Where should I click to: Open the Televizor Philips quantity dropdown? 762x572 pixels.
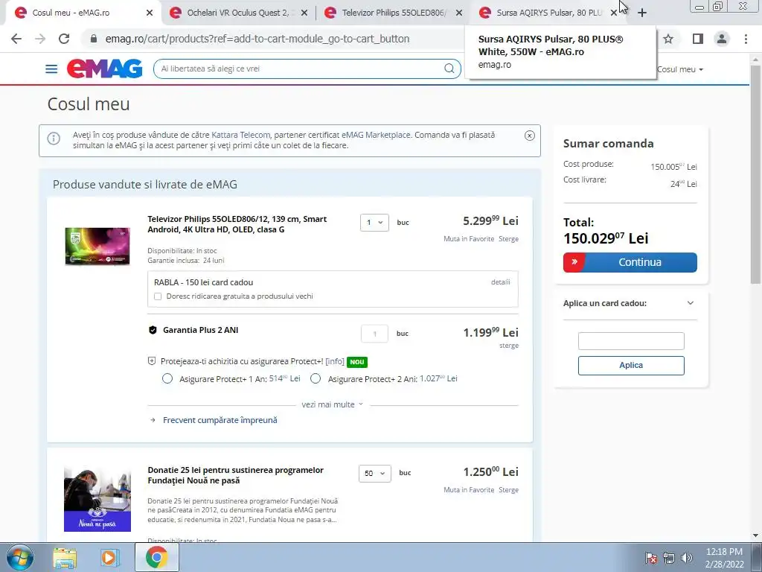(375, 222)
